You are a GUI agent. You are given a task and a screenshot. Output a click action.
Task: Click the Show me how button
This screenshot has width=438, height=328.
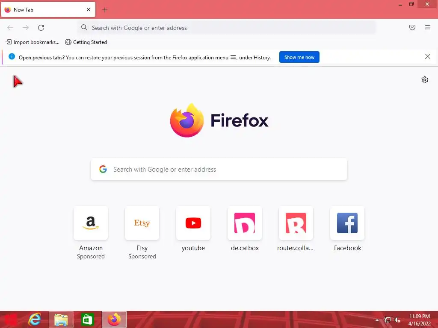[299, 57]
